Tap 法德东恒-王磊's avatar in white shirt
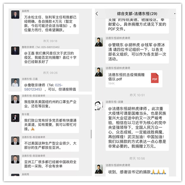 15,82
